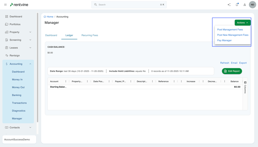The height and width of the screenshot is (147, 258).
Task: Open Date Posted column menu dots
Action: (109, 81)
